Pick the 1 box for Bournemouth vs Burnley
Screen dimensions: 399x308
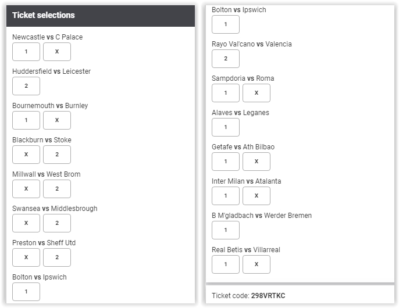tap(26, 120)
